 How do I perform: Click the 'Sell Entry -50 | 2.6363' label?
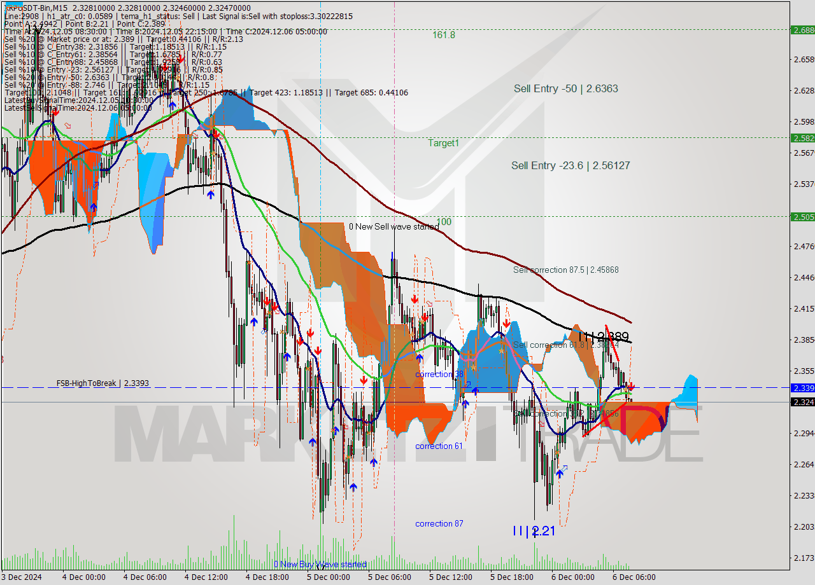pos(566,89)
